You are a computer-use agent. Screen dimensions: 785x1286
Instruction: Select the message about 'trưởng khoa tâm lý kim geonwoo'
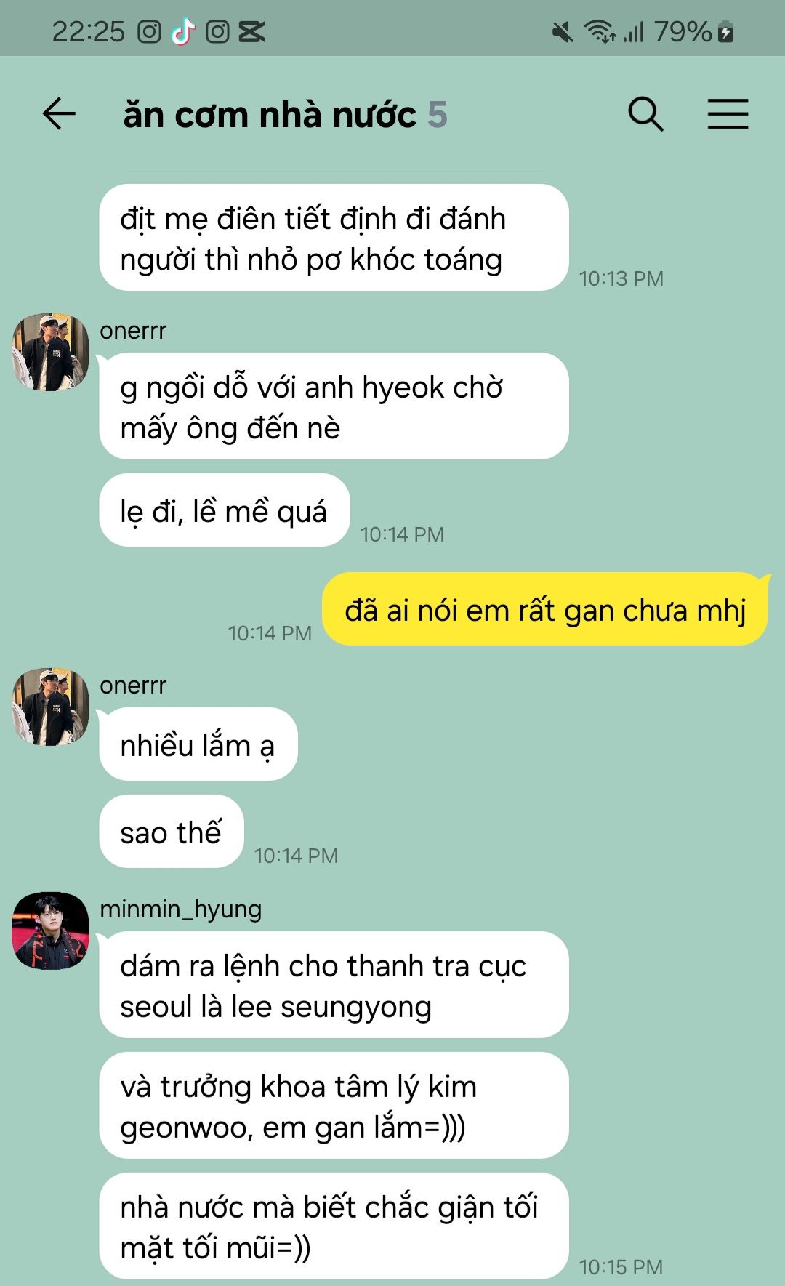pos(334,1106)
